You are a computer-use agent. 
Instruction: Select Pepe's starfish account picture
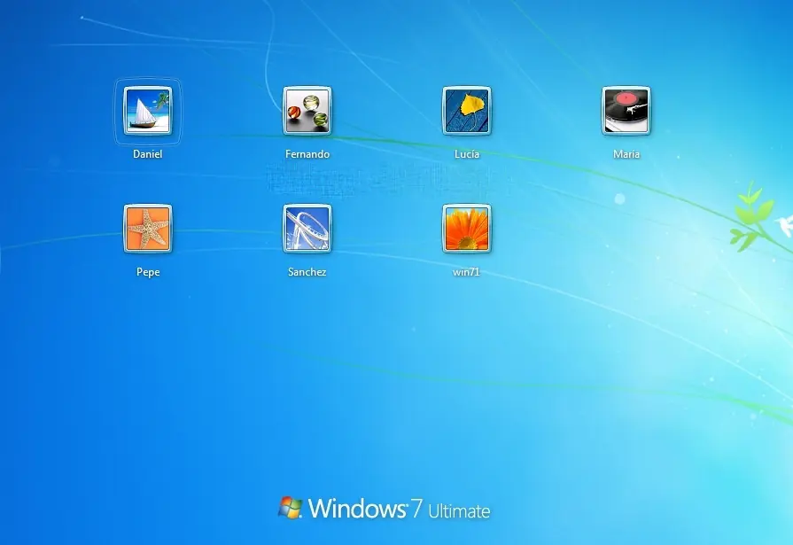tap(148, 229)
